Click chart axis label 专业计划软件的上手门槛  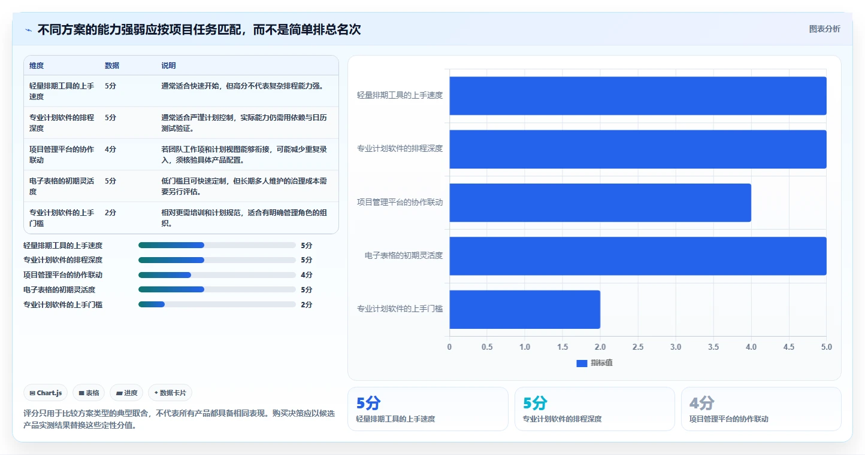point(400,309)
